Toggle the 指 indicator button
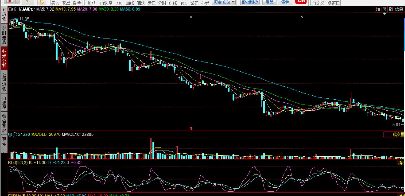The height and width of the screenshot is (196, 405). pos(390,9)
